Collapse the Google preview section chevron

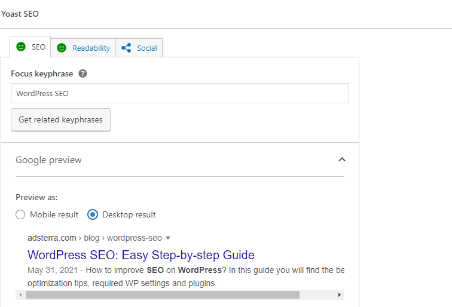point(342,159)
